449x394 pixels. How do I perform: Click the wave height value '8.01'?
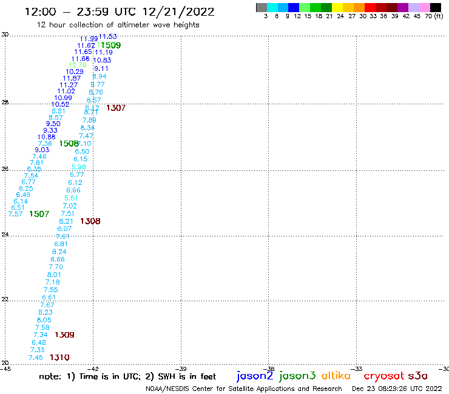click(54, 275)
